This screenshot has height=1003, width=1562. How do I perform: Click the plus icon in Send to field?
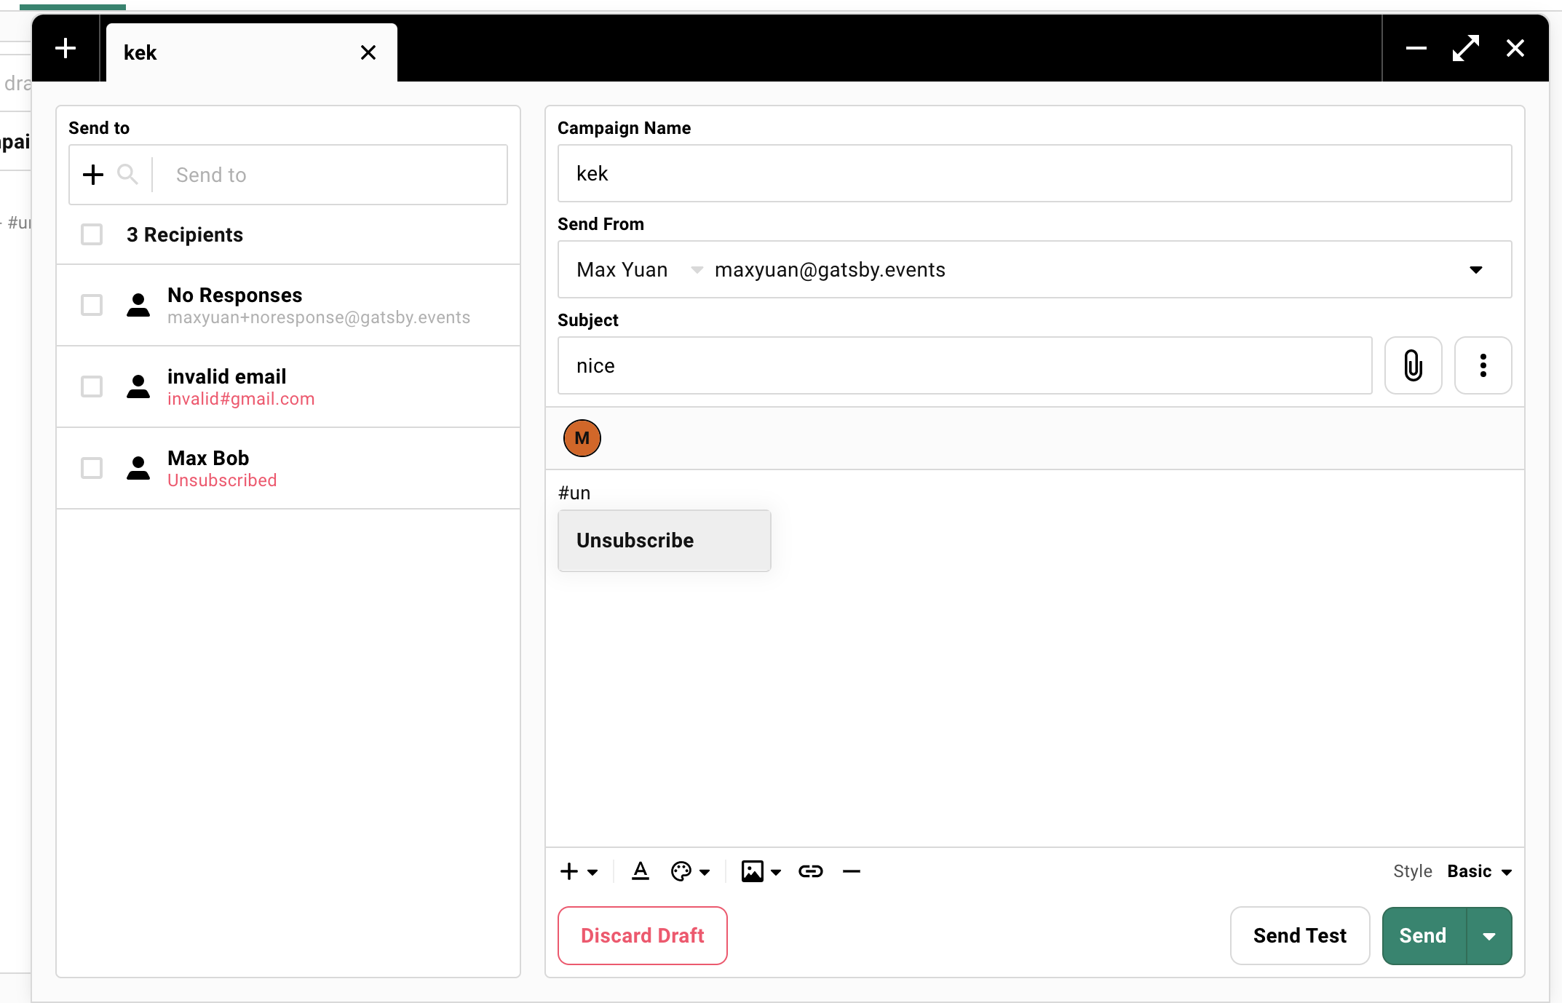point(93,175)
